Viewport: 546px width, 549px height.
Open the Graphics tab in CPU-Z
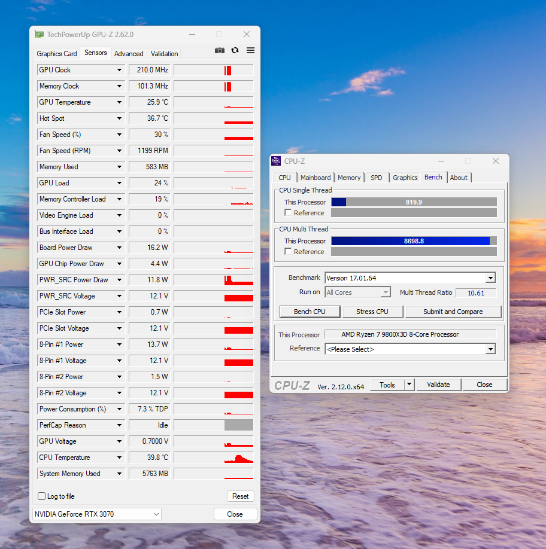point(405,178)
